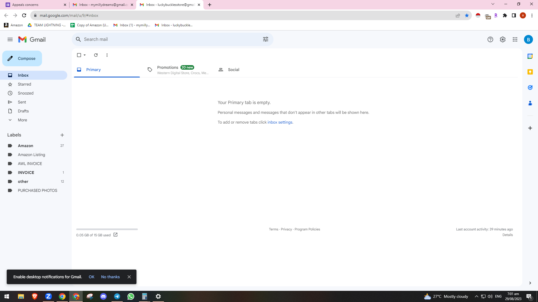Switch to the Primary tab
This screenshot has height=302, width=538.
pyautogui.click(x=107, y=70)
